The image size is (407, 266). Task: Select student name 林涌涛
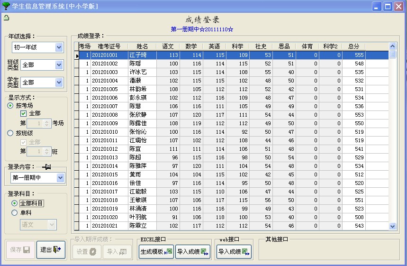[x=138, y=209]
